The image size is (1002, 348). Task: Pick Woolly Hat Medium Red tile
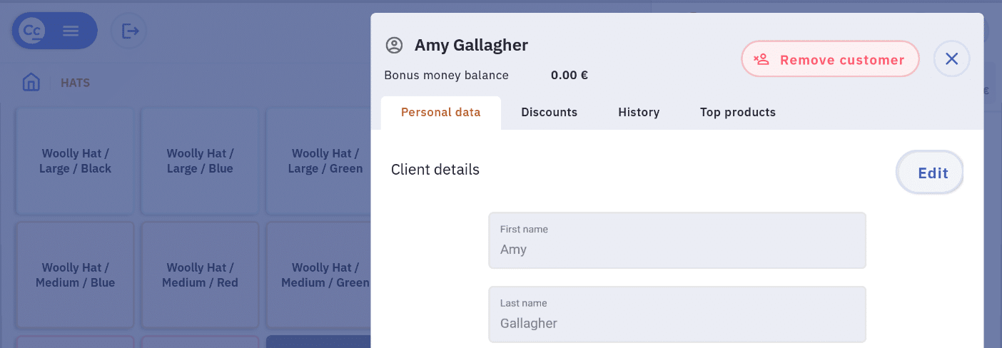tap(200, 275)
